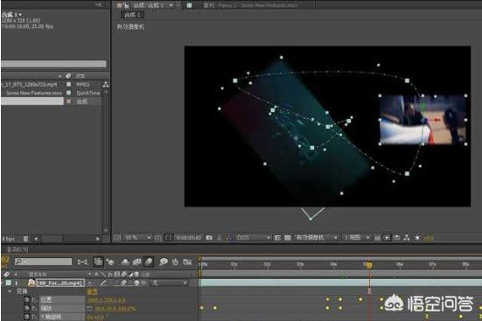Select the scale keyframe at the timeline start

tap(202, 308)
